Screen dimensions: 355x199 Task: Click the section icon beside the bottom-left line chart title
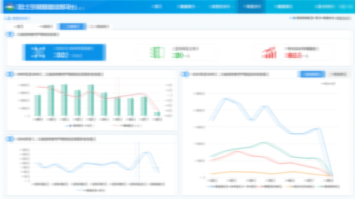click(x=10, y=139)
